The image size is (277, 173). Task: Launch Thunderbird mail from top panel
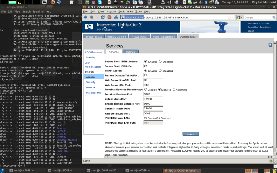click(x=59, y=2)
